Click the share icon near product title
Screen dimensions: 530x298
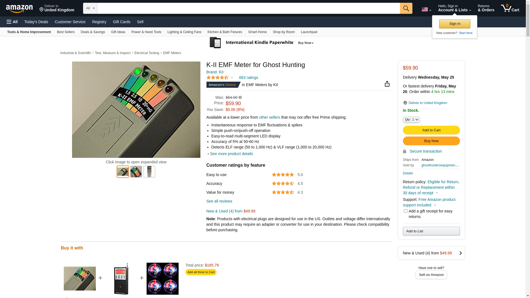pyautogui.click(x=387, y=84)
